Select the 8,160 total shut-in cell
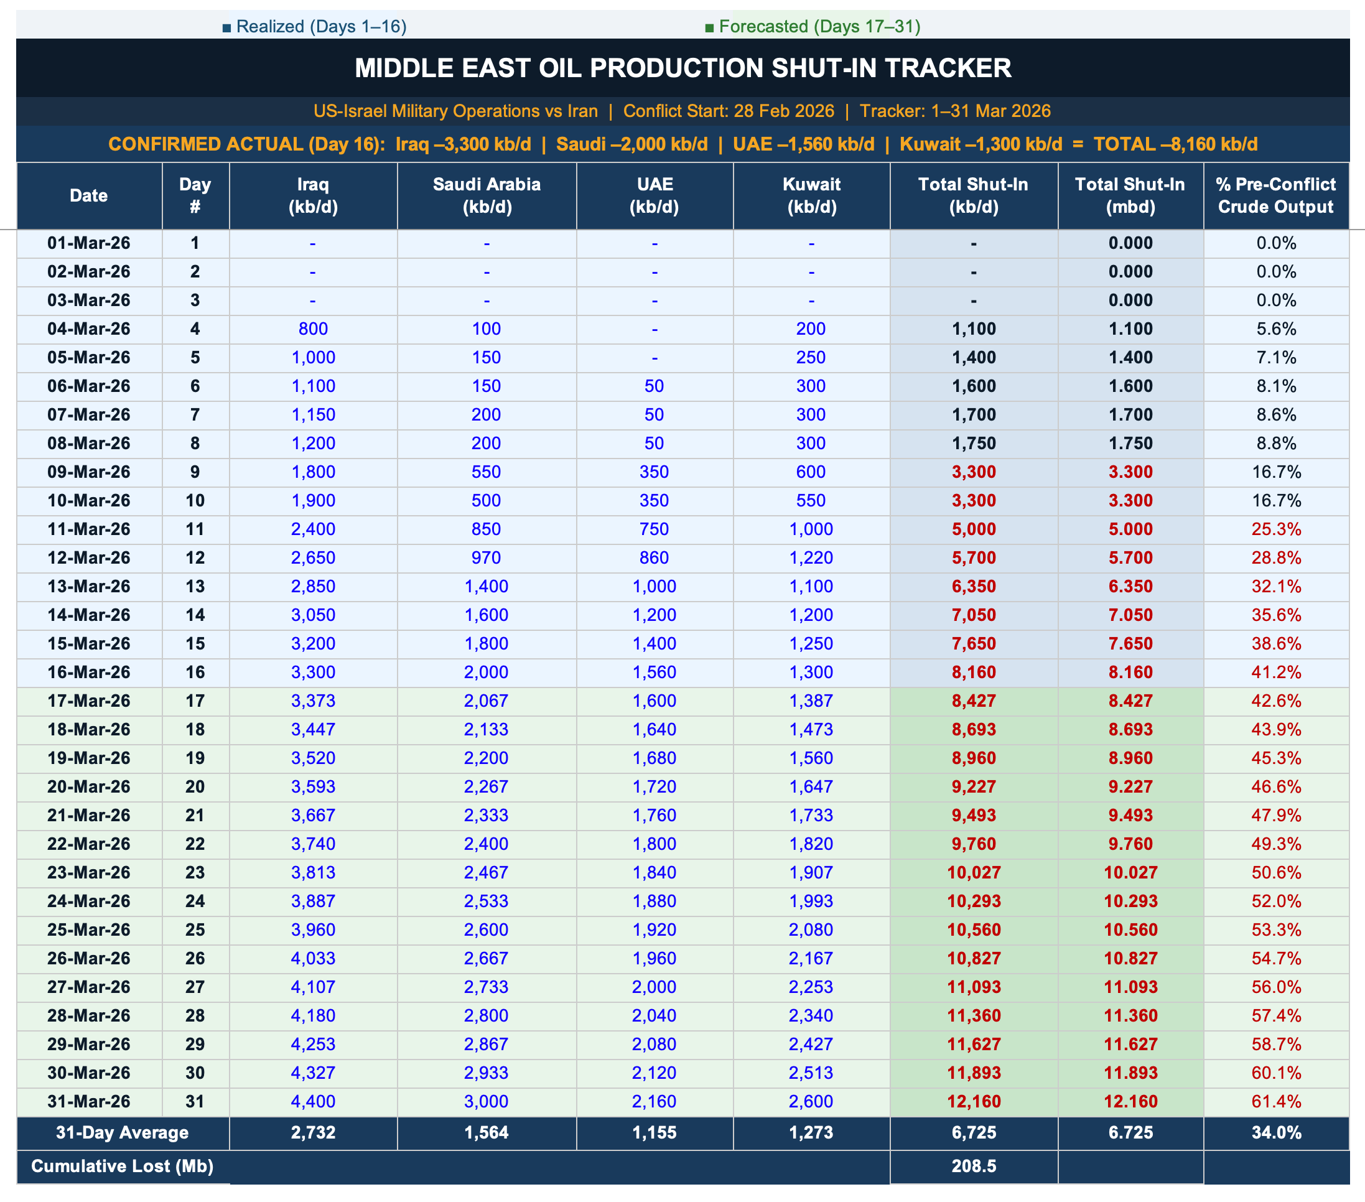The image size is (1365, 1202). tap(973, 673)
